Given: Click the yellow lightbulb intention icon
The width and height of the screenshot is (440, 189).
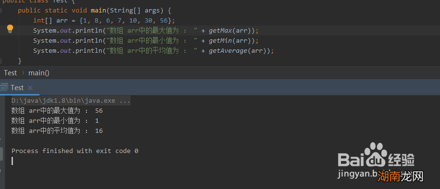Looking at the screenshot, I should pyautogui.click(x=10, y=29).
